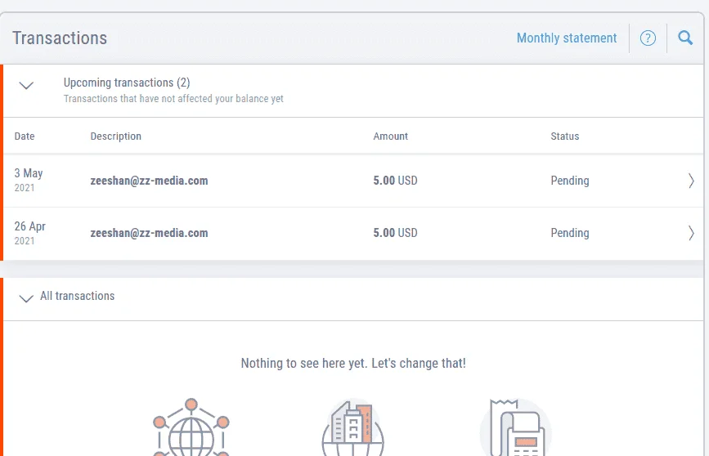
Task: Click 'Nothing to see here yet' message
Action: (x=353, y=364)
